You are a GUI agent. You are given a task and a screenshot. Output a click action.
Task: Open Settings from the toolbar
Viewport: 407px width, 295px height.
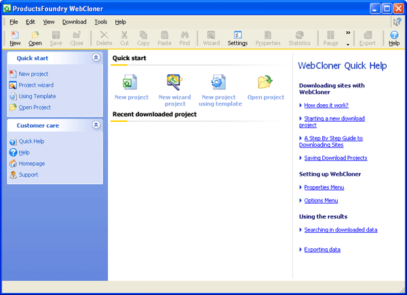coord(237,38)
